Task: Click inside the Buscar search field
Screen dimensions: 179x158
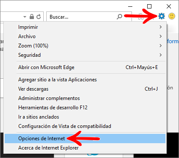Action: coord(82,17)
